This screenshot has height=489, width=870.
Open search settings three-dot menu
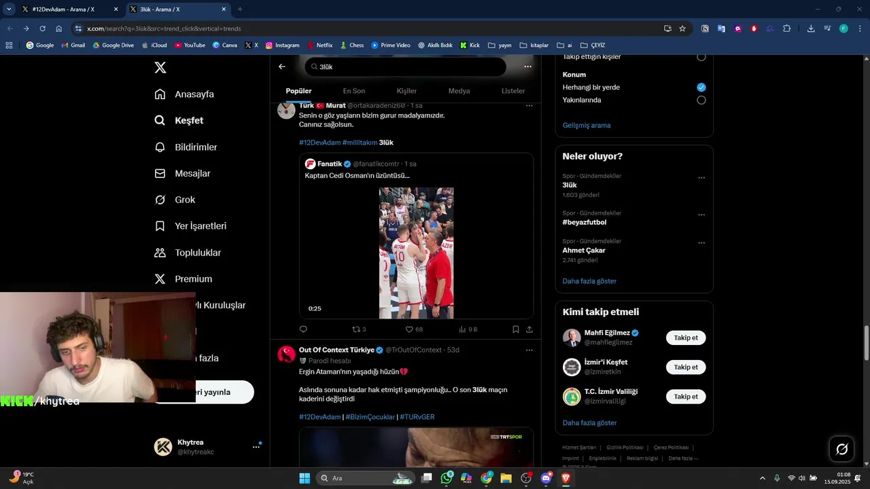[527, 67]
